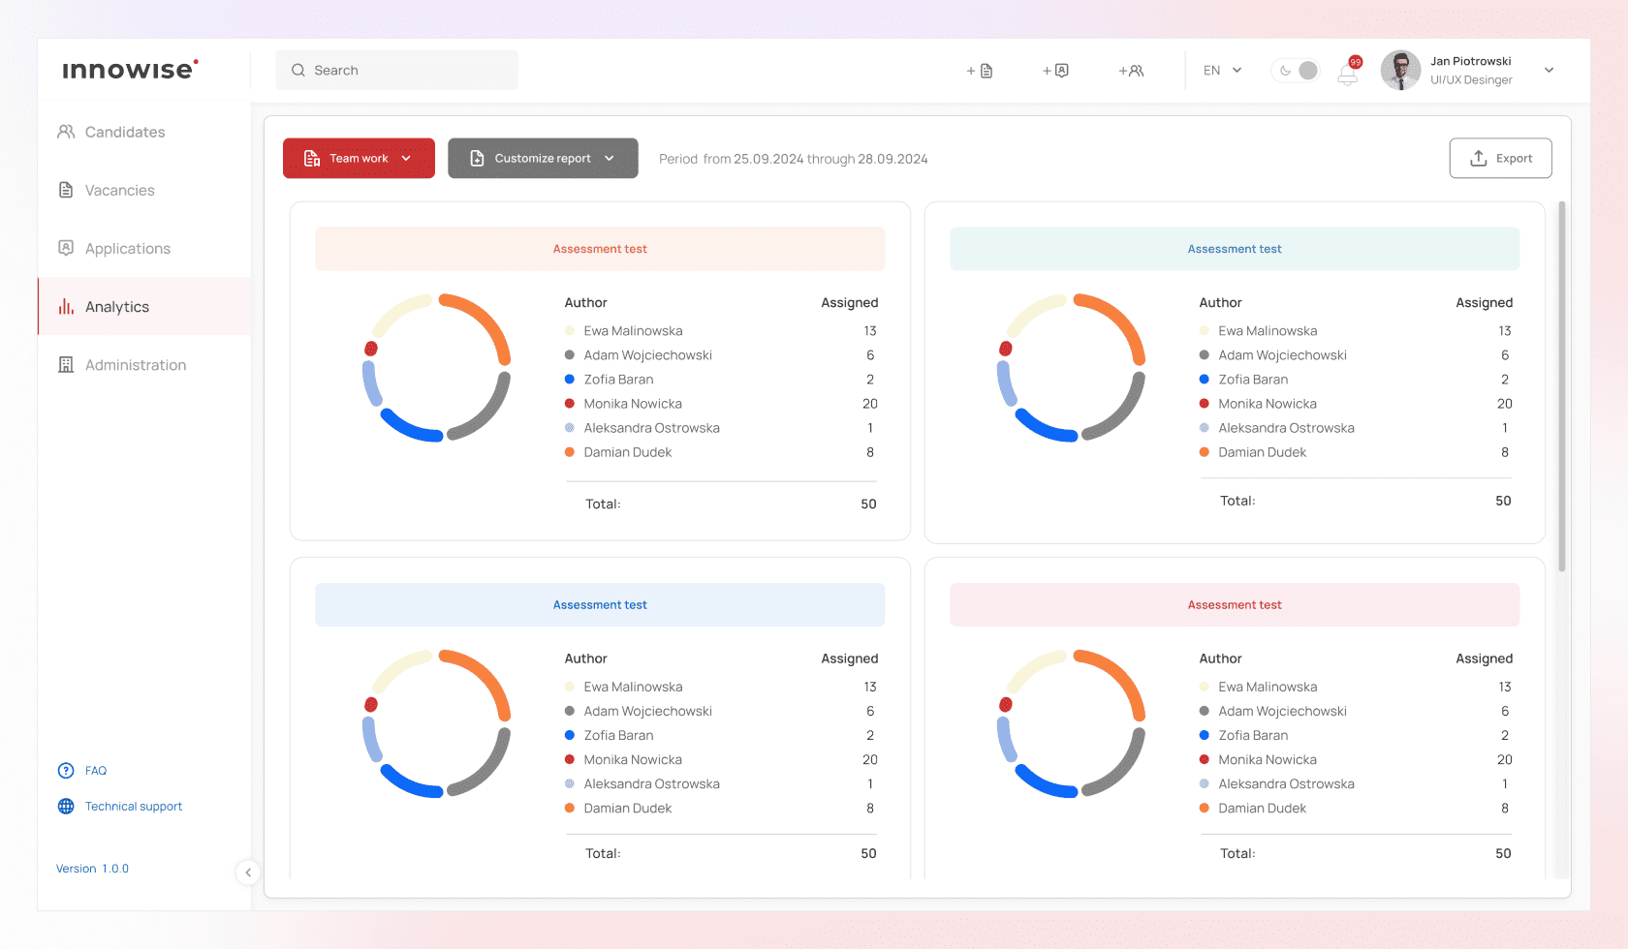Viewport: 1628px width, 949px height.
Task: Click the Innowise logo
Action: pyautogui.click(x=130, y=69)
